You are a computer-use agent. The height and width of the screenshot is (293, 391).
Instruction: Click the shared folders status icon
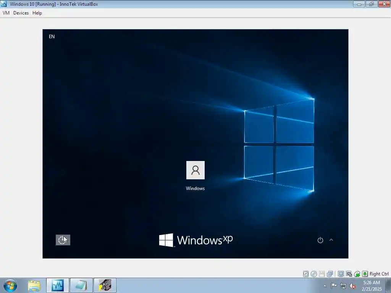coord(330,274)
